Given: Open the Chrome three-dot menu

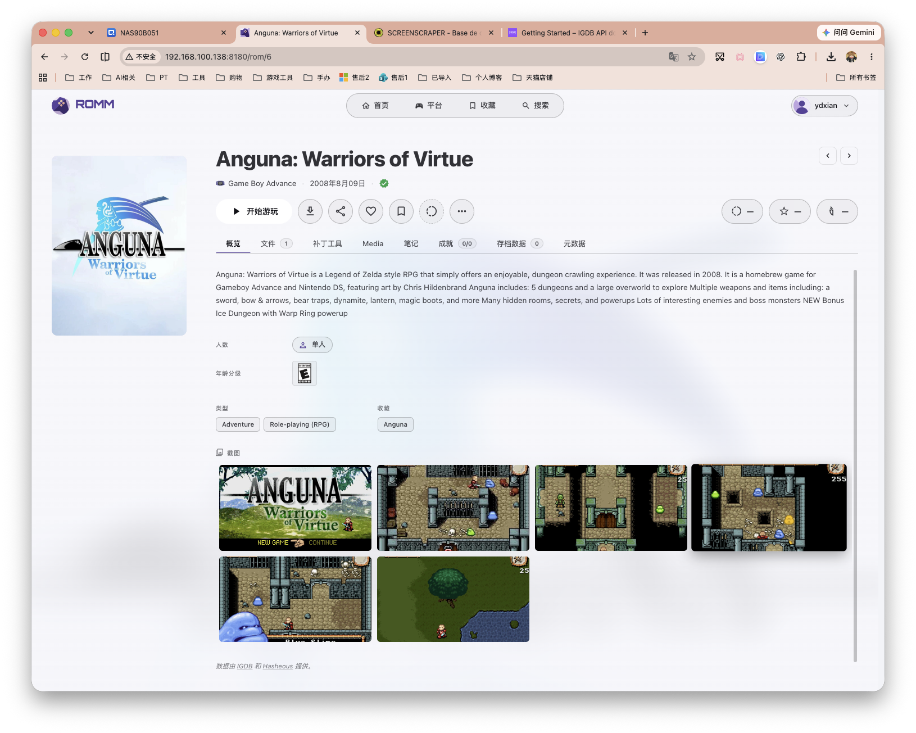Looking at the screenshot, I should tap(872, 57).
